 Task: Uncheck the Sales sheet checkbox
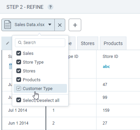(19, 53)
